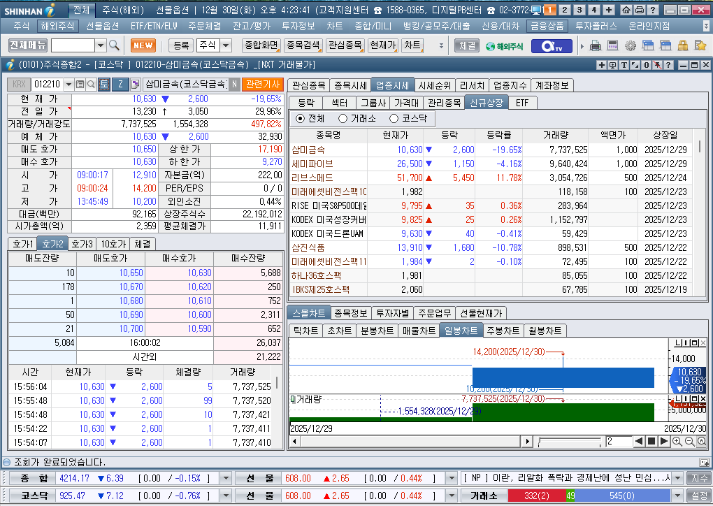Select the 거래소 radio button
The image size is (713, 506).
coord(343,119)
